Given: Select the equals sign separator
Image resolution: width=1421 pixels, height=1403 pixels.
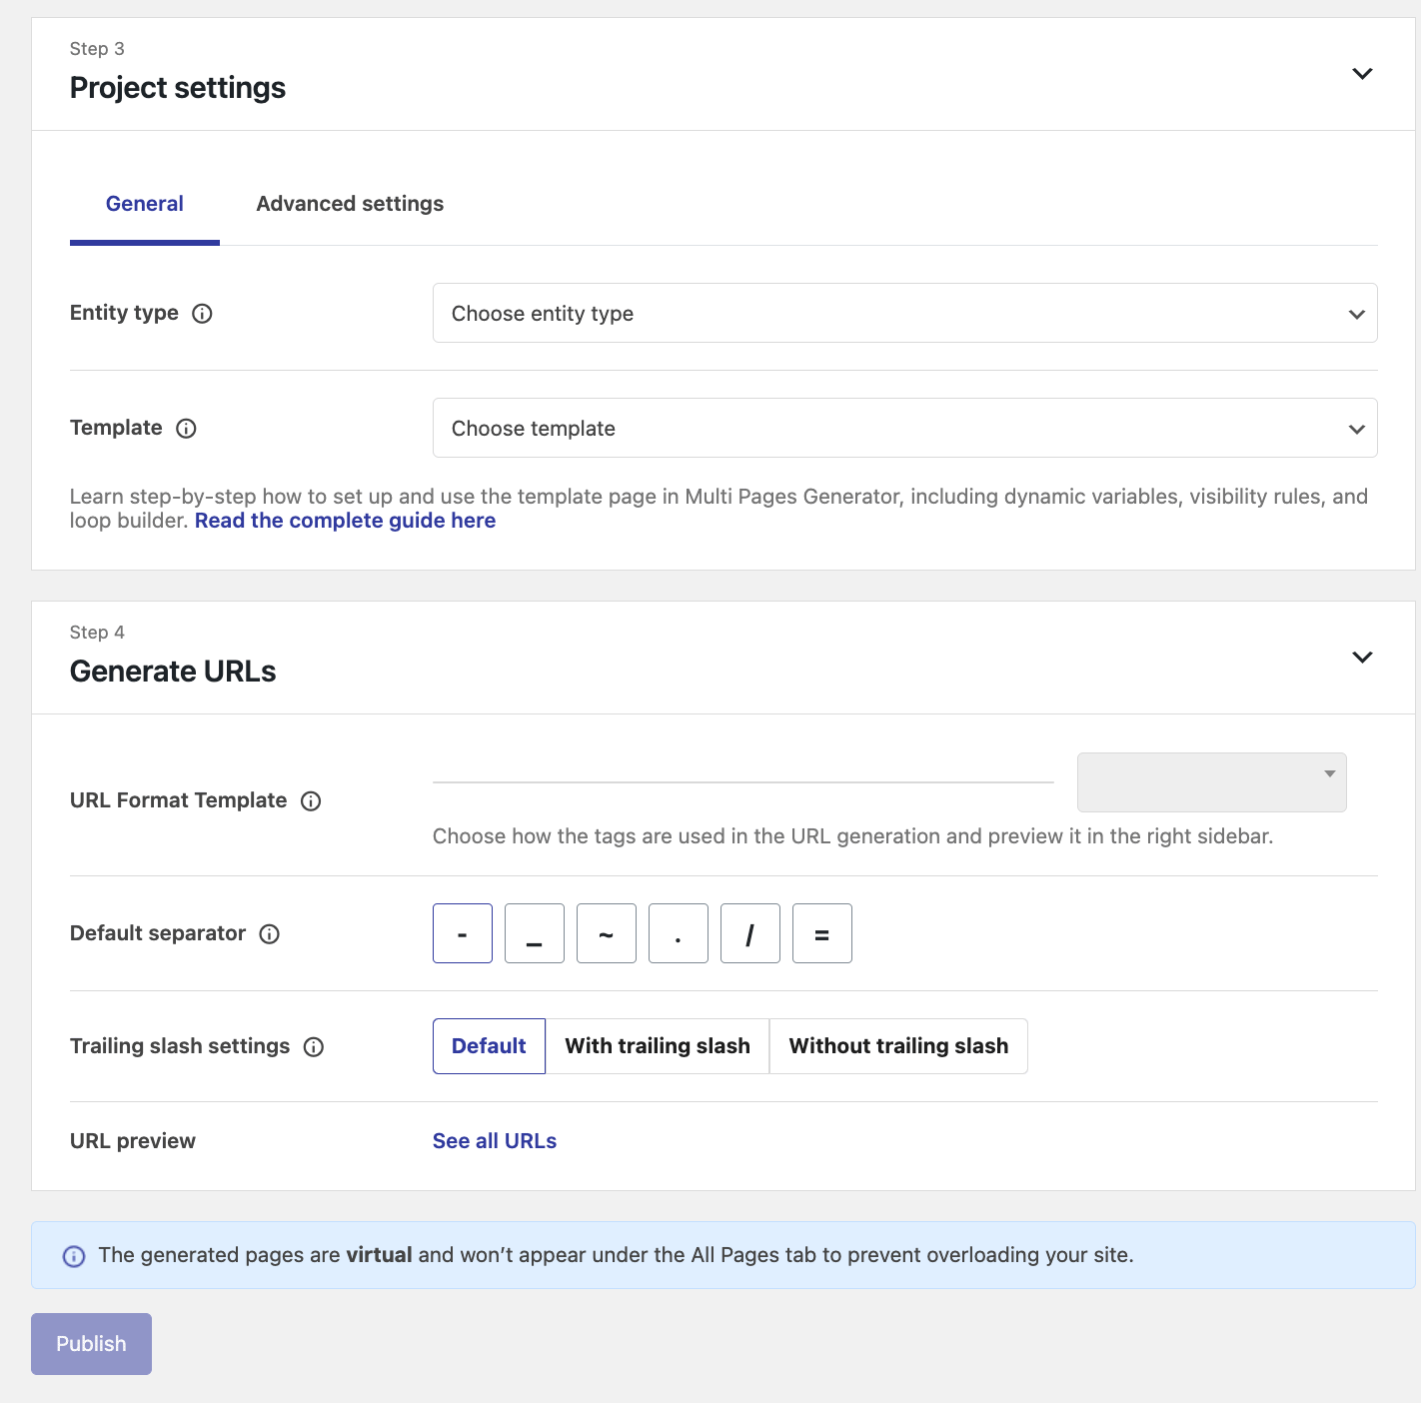Looking at the screenshot, I should 822,933.
